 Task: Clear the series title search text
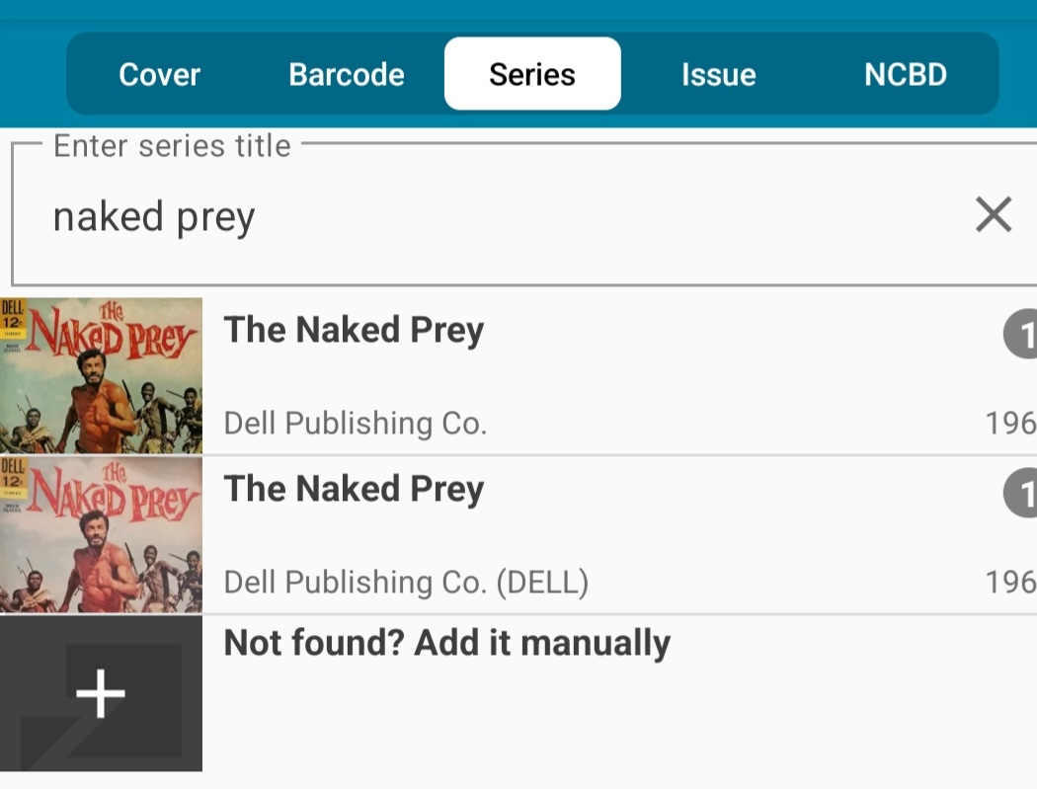[994, 214]
